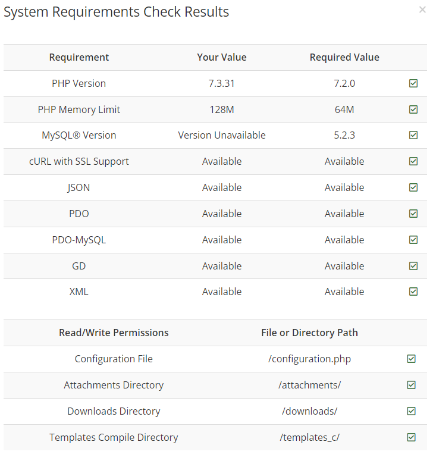Viewport: 433px width, 467px height.
Task: Click the Attachments Directory check mark
Action: pyautogui.click(x=411, y=385)
